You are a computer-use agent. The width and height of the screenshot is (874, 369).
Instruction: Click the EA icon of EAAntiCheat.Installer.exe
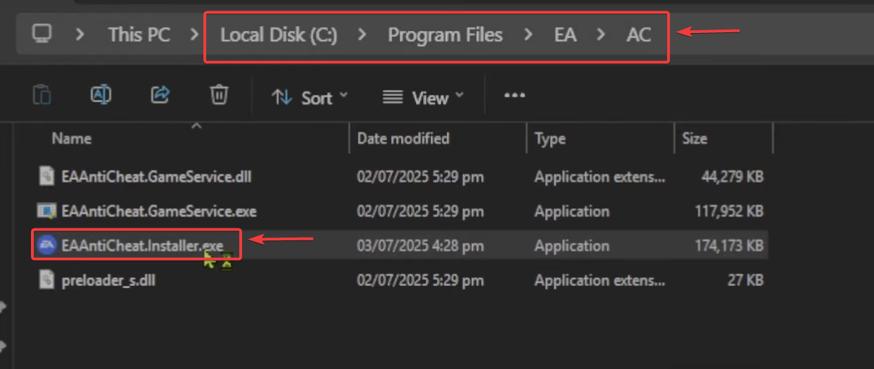[46, 245]
